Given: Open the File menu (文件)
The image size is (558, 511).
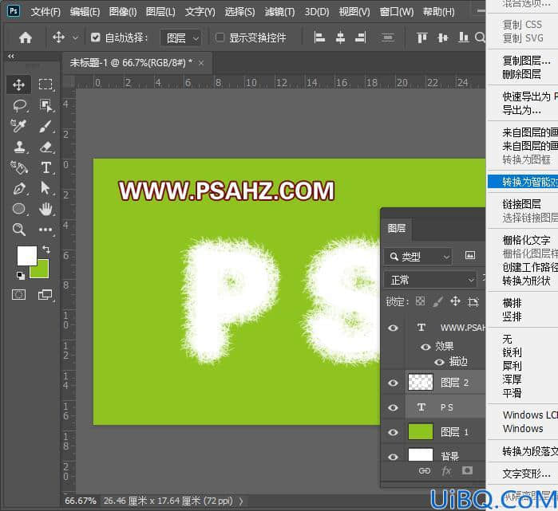Looking at the screenshot, I should pyautogui.click(x=46, y=12).
